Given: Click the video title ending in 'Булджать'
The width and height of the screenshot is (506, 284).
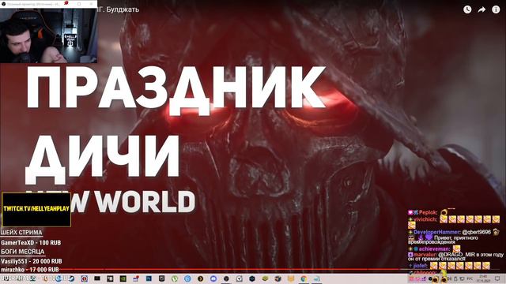Looking at the screenshot, I should (x=119, y=9).
